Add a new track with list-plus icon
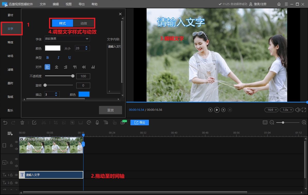 [10, 134]
